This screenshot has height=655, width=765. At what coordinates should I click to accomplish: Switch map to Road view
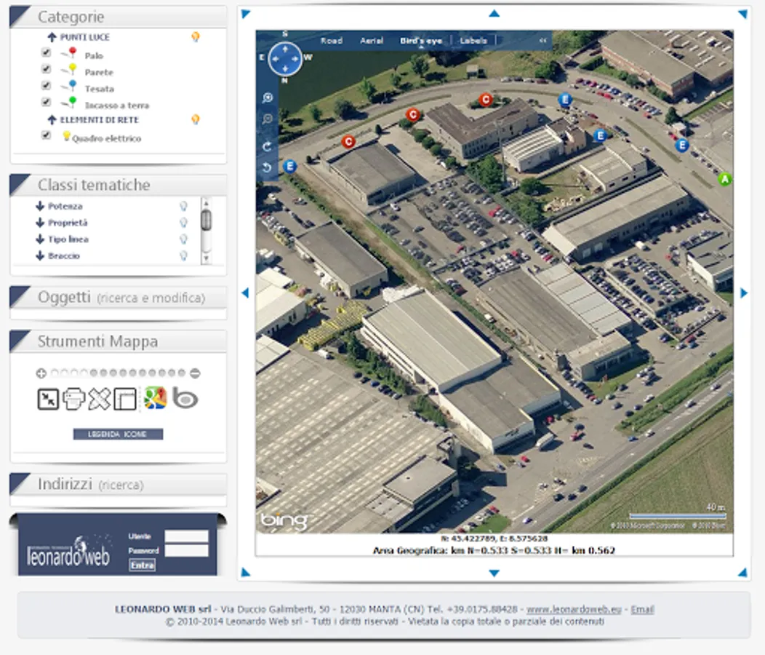[332, 41]
